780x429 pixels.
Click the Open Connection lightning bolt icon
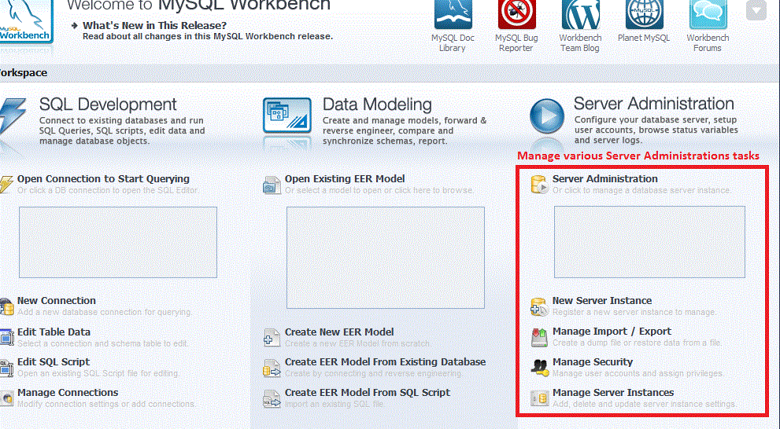[6, 184]
